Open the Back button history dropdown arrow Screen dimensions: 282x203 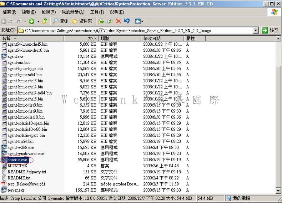pos(25,21)
